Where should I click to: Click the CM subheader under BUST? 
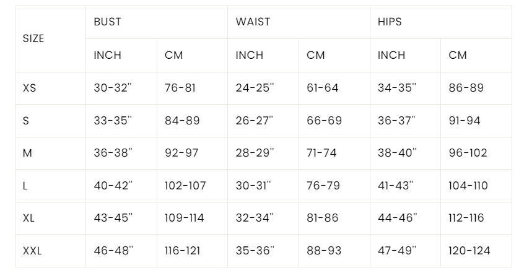point(174,55)
